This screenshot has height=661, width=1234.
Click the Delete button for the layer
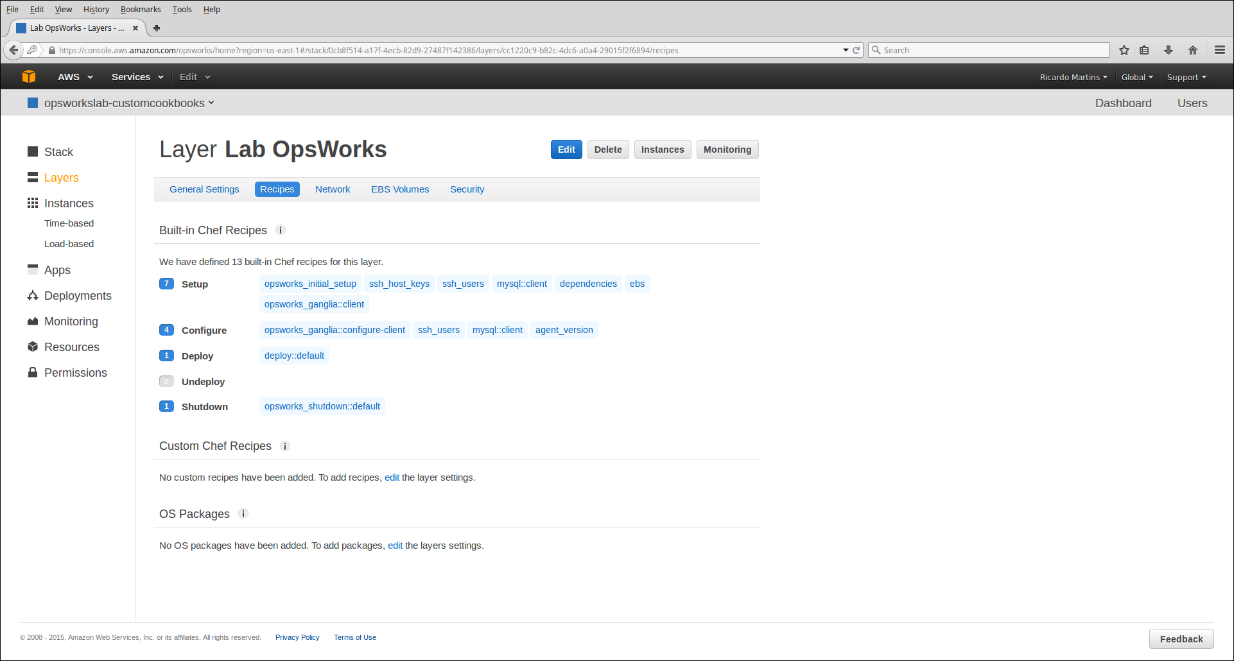click(x=607, y=149)
